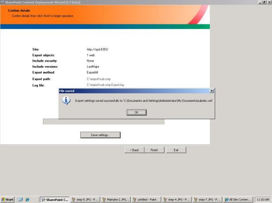Open the Windows Start menu
Screen dimensions: 272x203
(8, 199)
